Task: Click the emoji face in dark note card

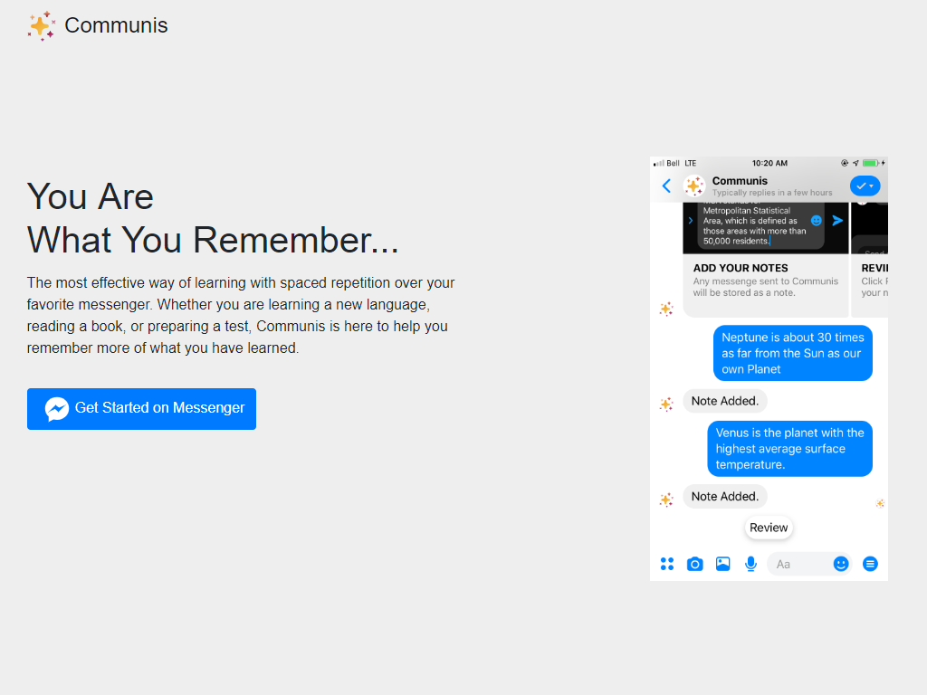Action: point(816,221)
